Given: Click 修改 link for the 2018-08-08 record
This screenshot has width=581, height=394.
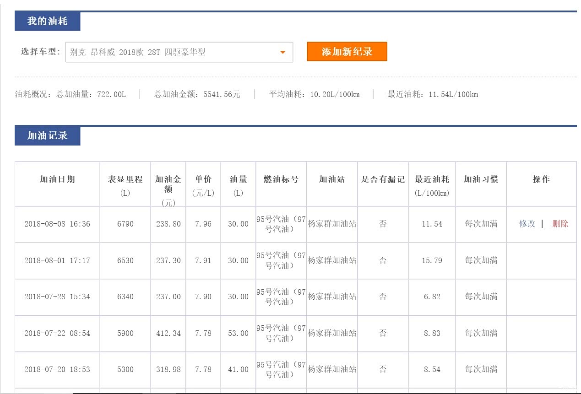Looking at the screenshot, I should pyautogui.click(x=527, y=224).
